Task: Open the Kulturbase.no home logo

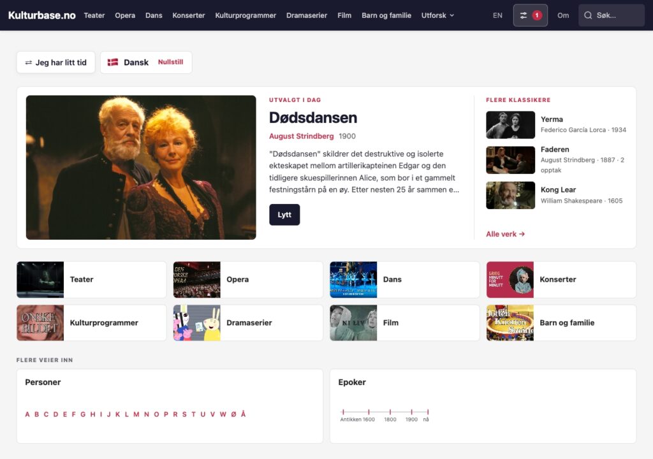Action: click(x=41, y=15)
